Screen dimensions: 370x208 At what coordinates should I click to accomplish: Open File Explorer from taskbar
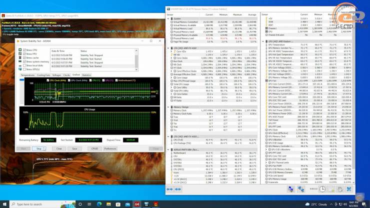[x=108, y=204]
